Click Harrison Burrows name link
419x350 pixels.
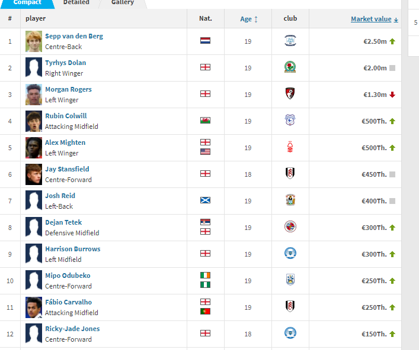[x=73, y=249]
